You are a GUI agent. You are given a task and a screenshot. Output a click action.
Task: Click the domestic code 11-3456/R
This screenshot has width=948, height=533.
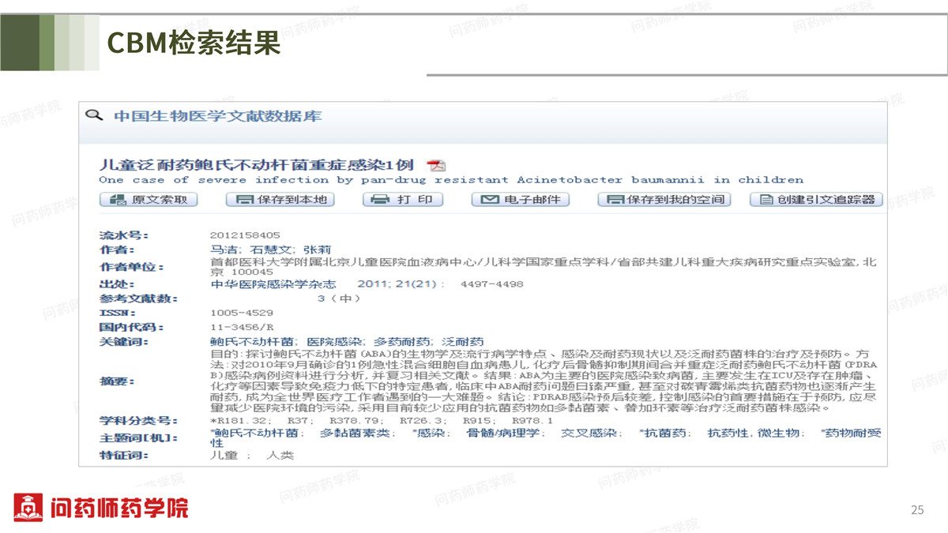click(242, 327)
